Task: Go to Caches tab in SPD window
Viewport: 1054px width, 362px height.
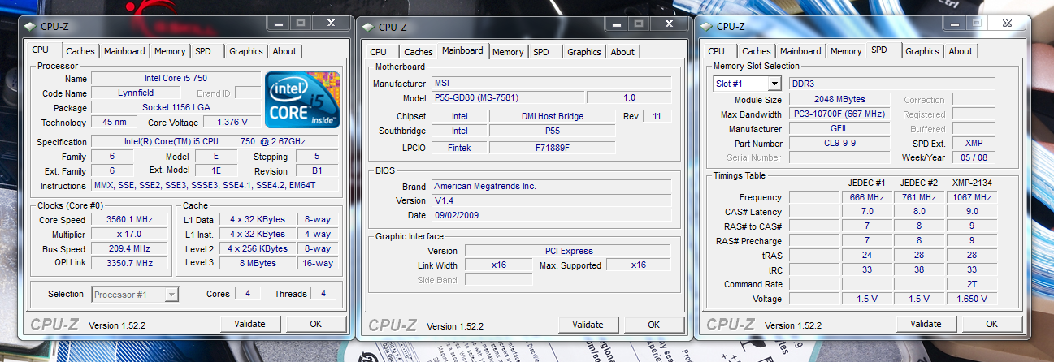Action: 757,51
